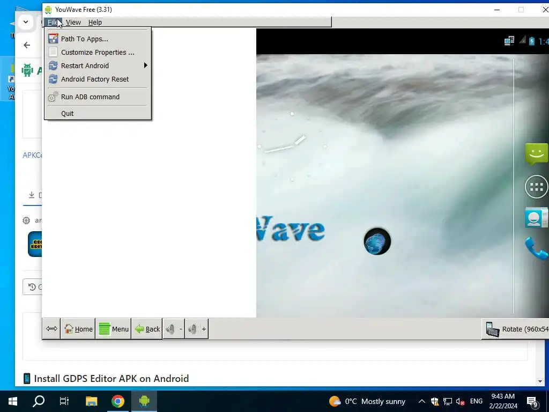
Task: Click the chip icon beside architecture text
Action: point(26,220)
